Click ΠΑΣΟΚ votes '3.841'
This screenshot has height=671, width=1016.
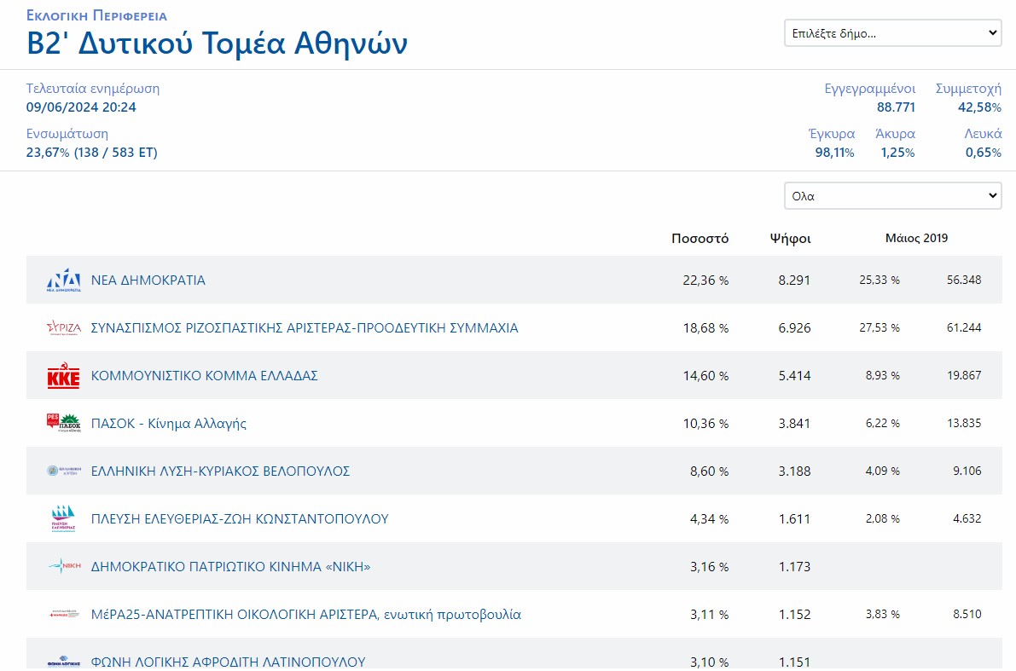(794, 424)
